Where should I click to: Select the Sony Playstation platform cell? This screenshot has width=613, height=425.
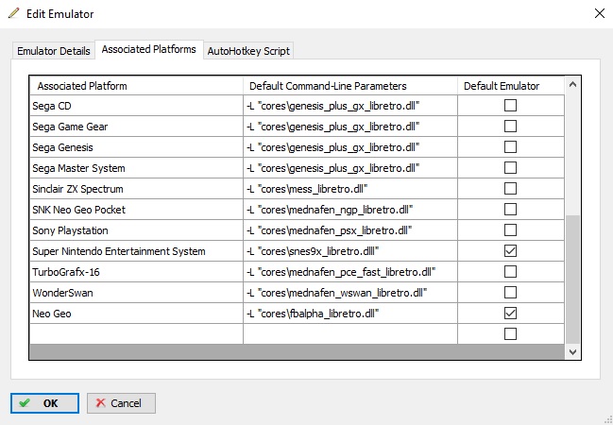[136, 229]
